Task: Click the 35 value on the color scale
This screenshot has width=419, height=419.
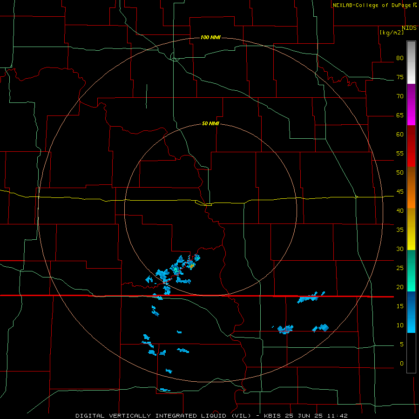Action: coord(400,230)
